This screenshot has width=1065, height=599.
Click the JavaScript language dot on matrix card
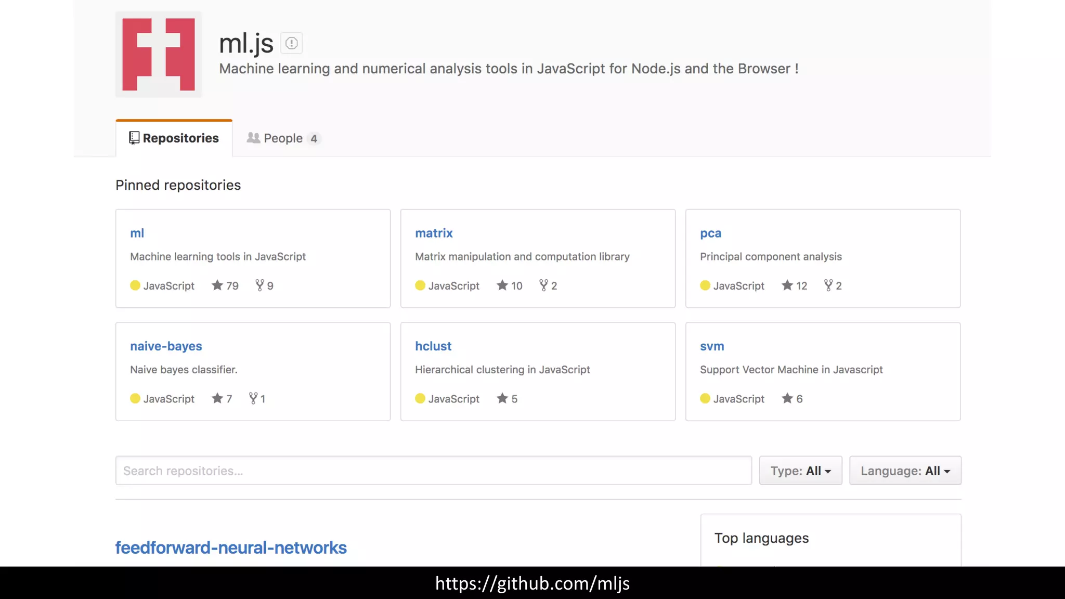420,285
